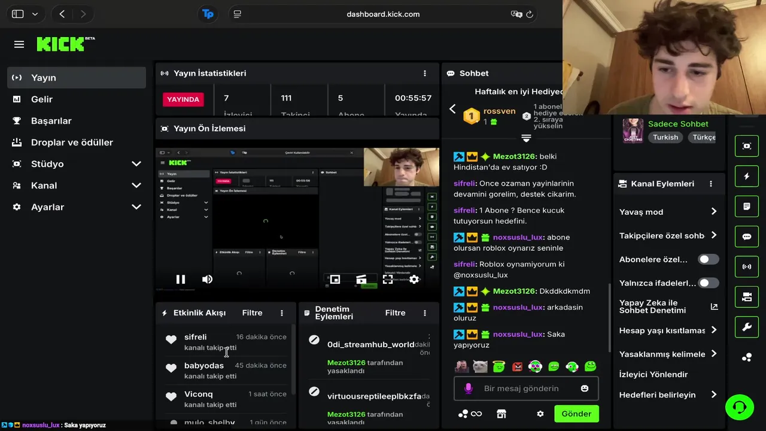
Task: Click the Gönder send button
Action: pyautogui.click(x=576, y=414)
